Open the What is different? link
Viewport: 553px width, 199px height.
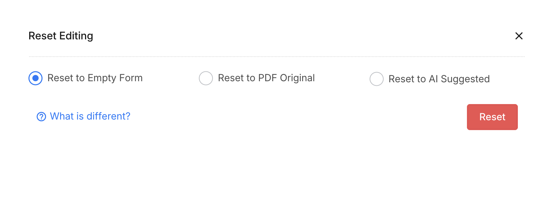tap(90, 116)
